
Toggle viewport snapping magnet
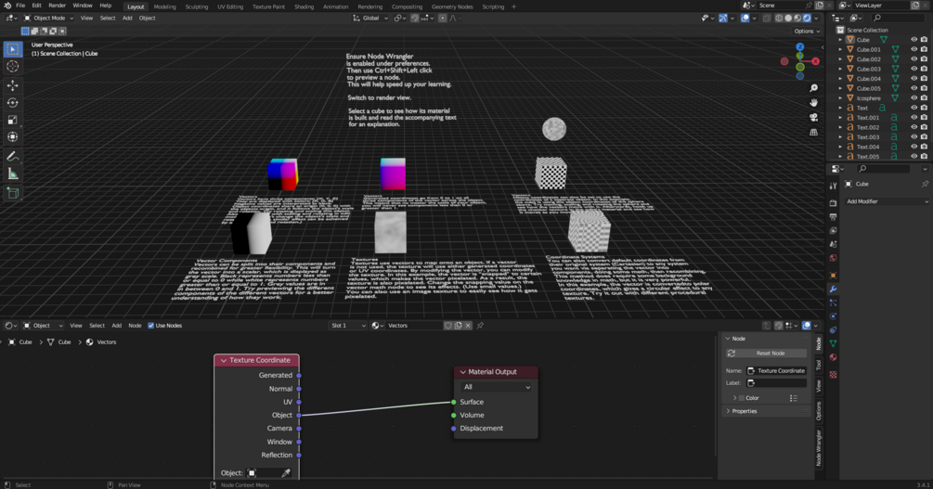pos(415,19)
